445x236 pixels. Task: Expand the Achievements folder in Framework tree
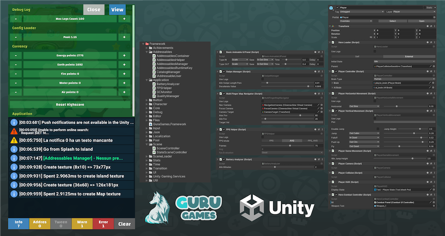[x=147, y=48]
